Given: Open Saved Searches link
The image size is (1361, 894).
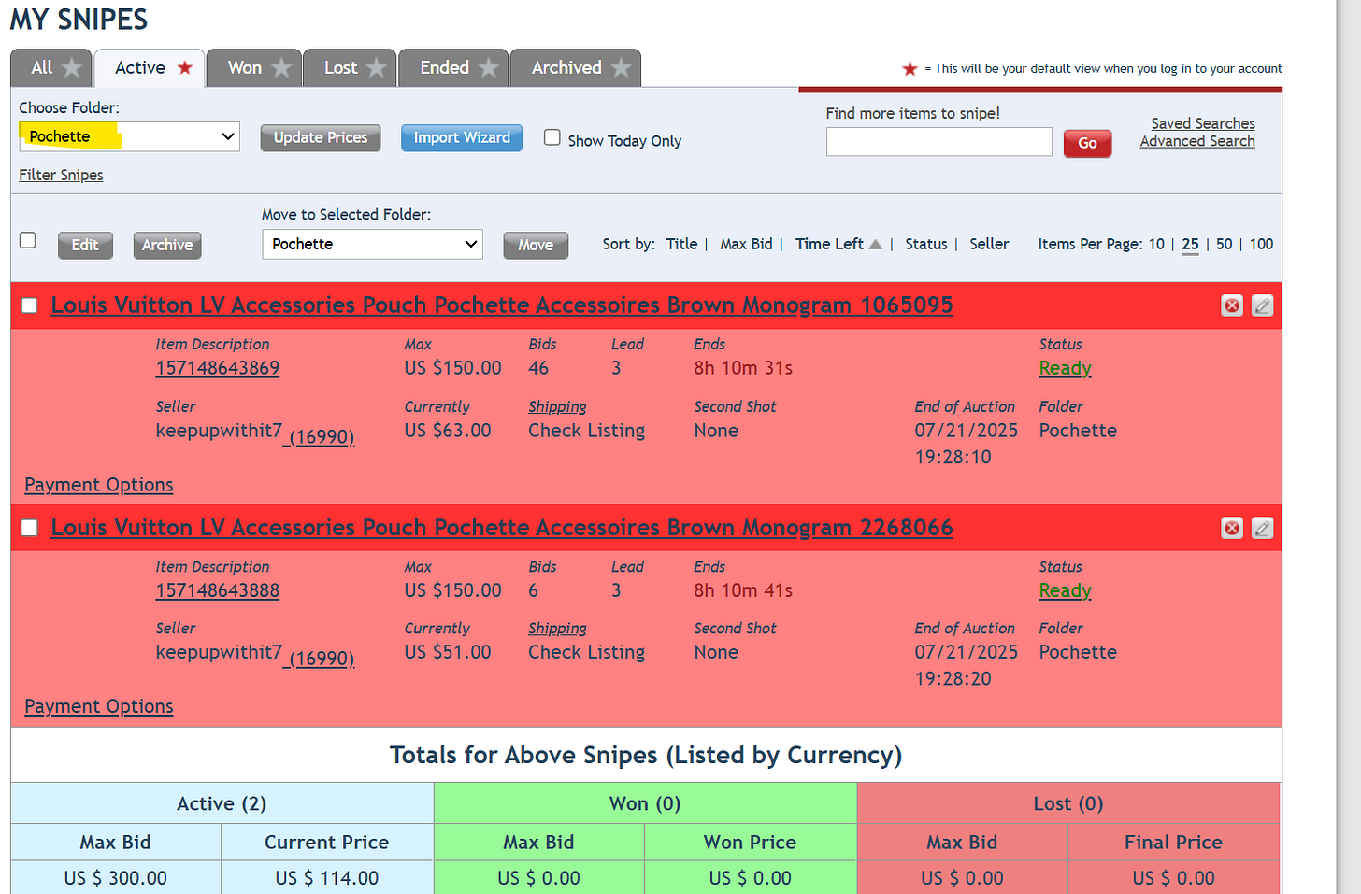Looking at the screenshot, I should point(1203,123).
